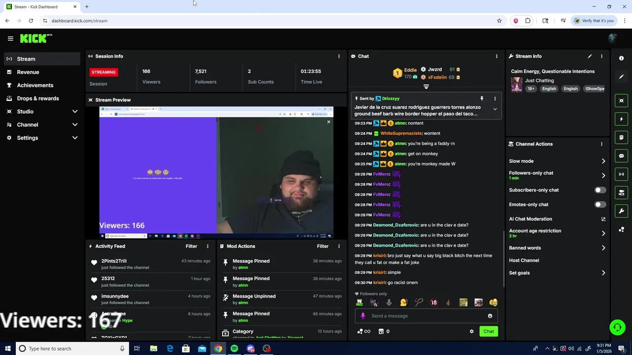The image size is (632, 355).
Task: Focus the Send a message input
Action: click(426, 316)
